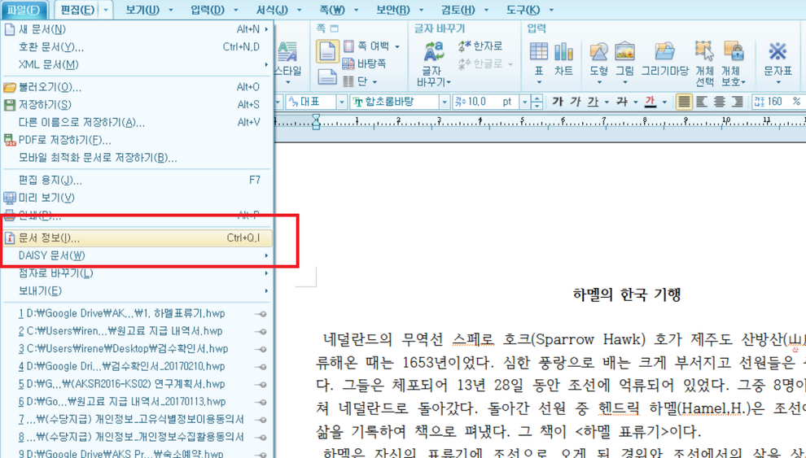806x458 pixels.
Task: Click the font size stepper arrows
Action: 537,102
